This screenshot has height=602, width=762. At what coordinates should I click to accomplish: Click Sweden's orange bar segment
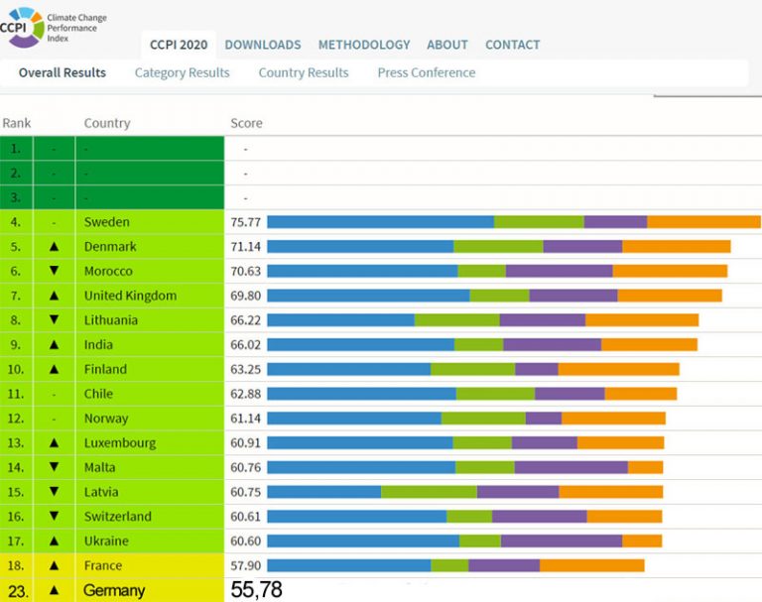(703, 222)
